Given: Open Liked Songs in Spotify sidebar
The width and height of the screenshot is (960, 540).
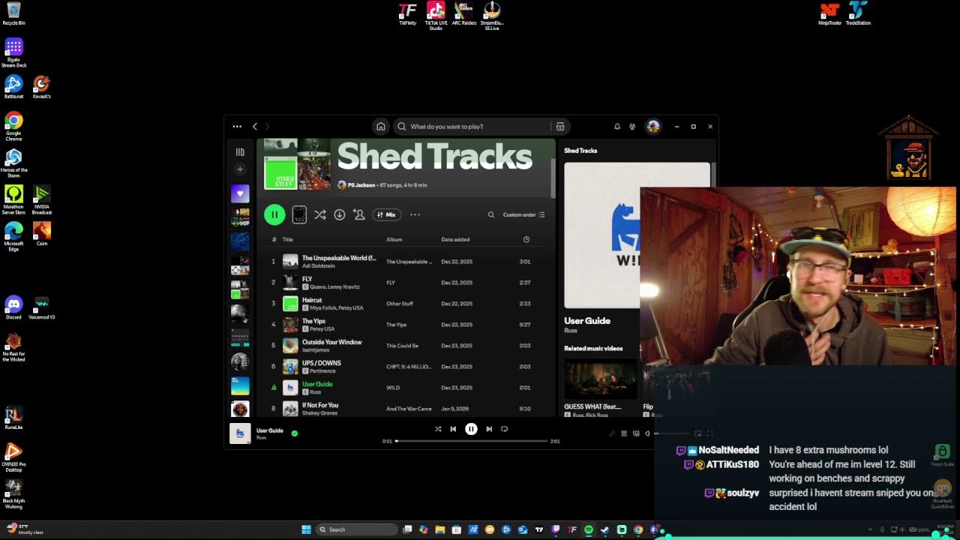Looking at the screenshot, I should (240, 193).
